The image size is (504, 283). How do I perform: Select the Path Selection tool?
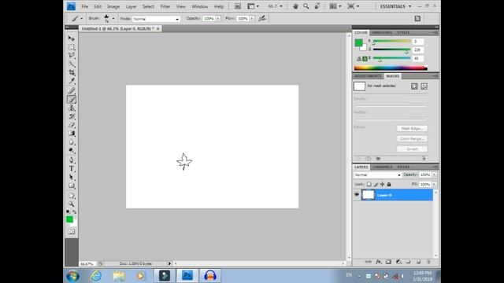click(72, 177)
